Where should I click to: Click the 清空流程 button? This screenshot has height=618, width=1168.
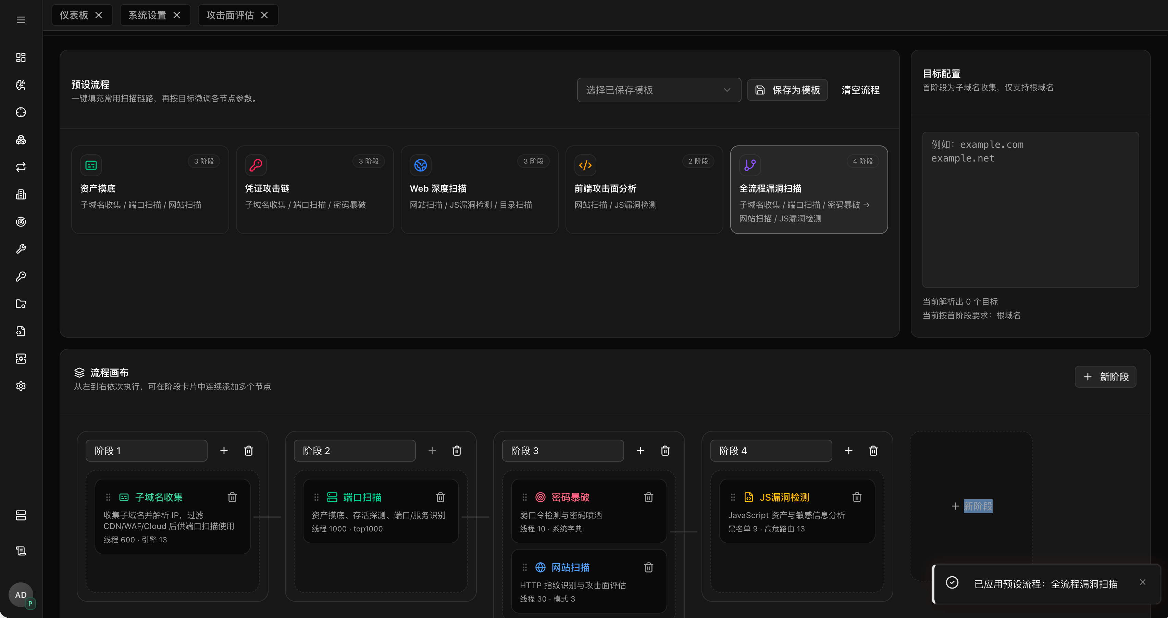click(860, 90)
